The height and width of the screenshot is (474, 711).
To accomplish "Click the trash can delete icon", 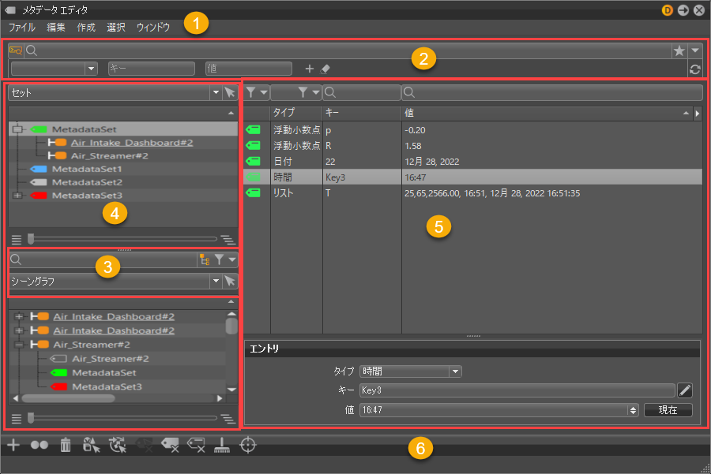I will 66,445.
